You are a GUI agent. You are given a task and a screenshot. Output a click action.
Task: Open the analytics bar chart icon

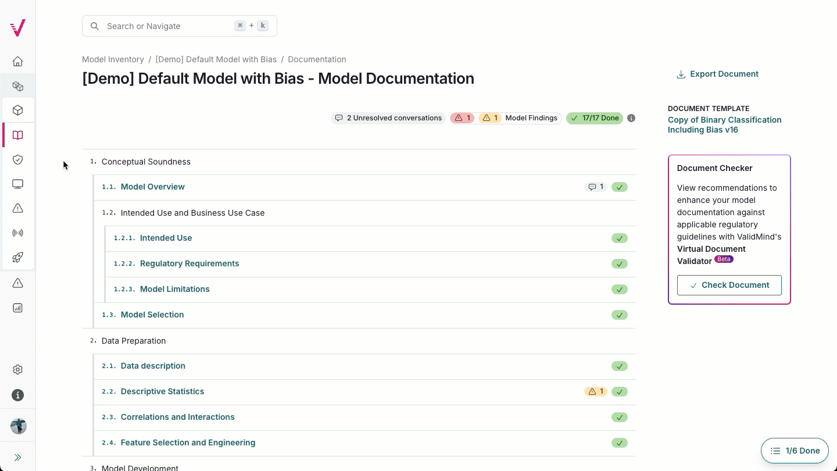coord(17,308)
